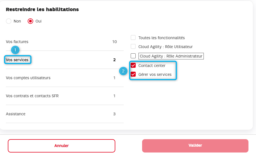Click the Contact center label text
The image size is (256, 155).
point(152,66)
